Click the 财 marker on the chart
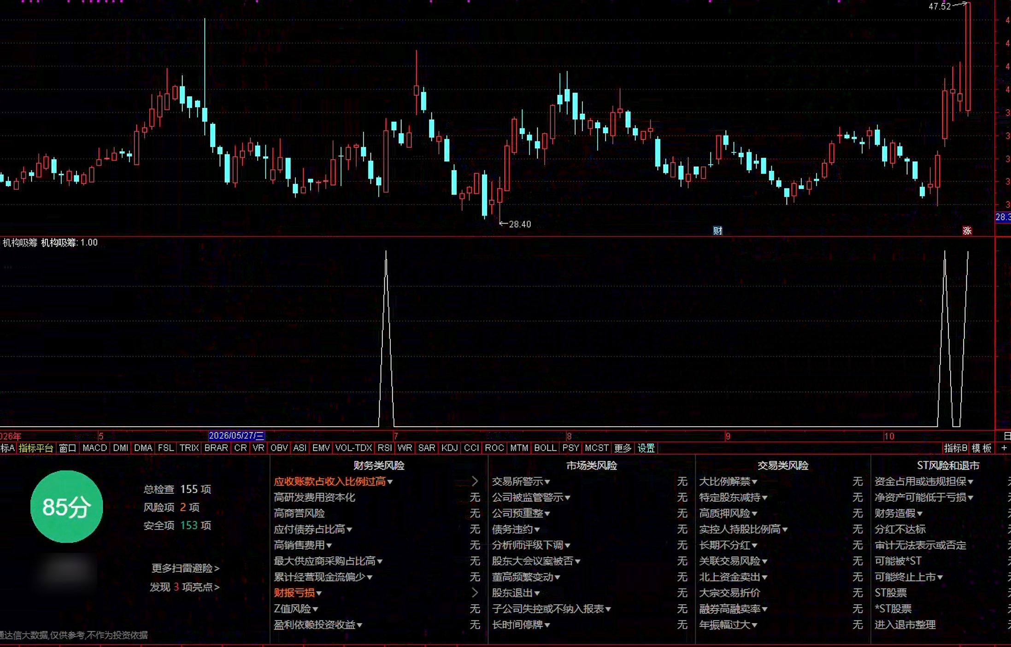Screen dimensions: 1011x647 coord(717,230)
